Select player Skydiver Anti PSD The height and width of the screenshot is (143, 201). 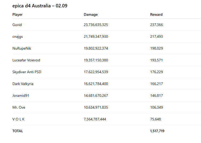tap(27, 72)
